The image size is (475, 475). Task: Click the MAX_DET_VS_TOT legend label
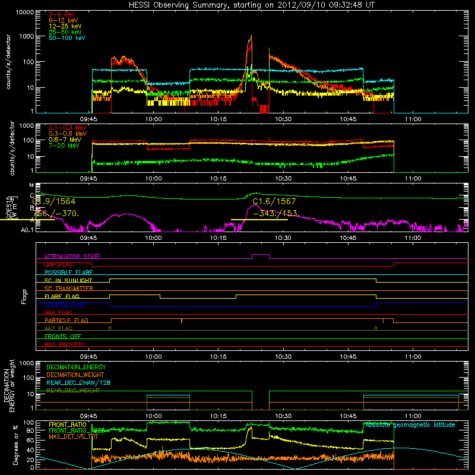pos(74,436)
